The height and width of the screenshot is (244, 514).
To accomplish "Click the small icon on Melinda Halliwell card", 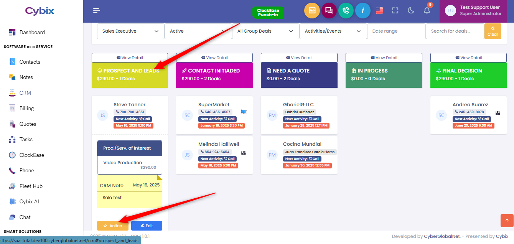I will 243,153.
